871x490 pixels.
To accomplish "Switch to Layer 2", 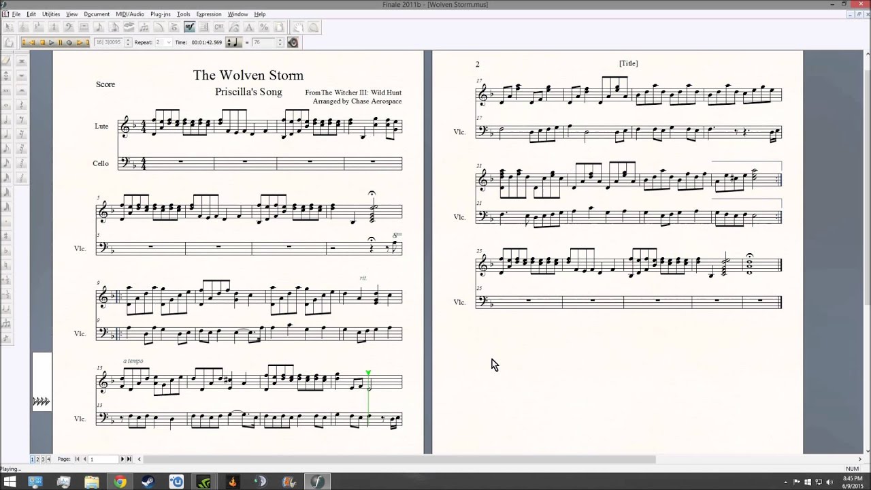I will click(37, 459).
